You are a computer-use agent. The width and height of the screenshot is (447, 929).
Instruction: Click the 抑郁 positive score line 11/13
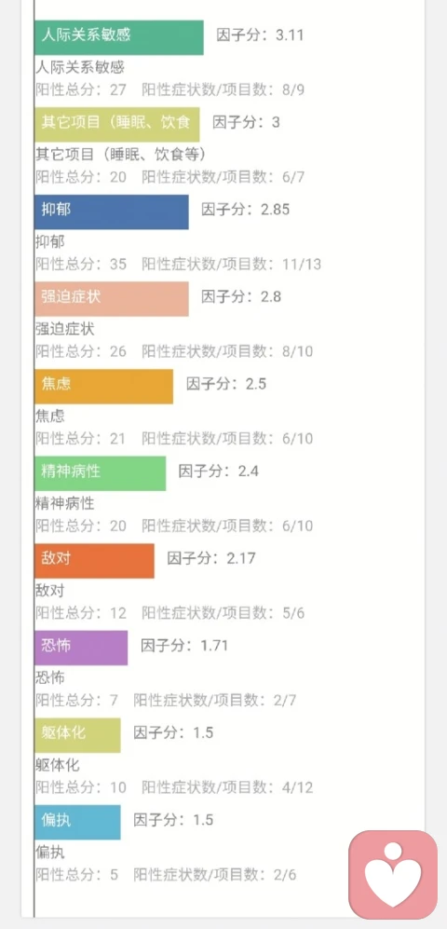178,265
